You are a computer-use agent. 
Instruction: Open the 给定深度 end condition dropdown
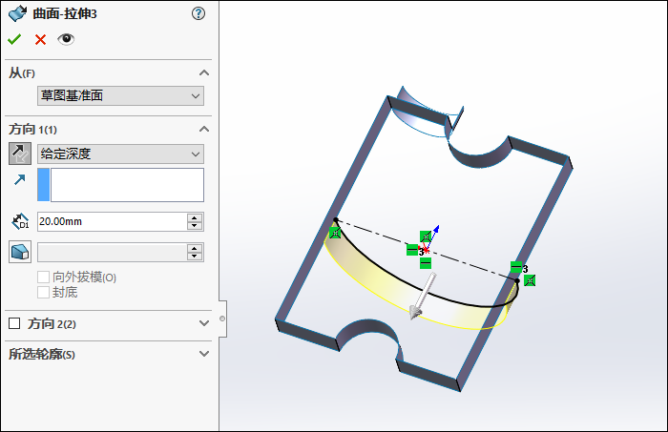(120, 154)
